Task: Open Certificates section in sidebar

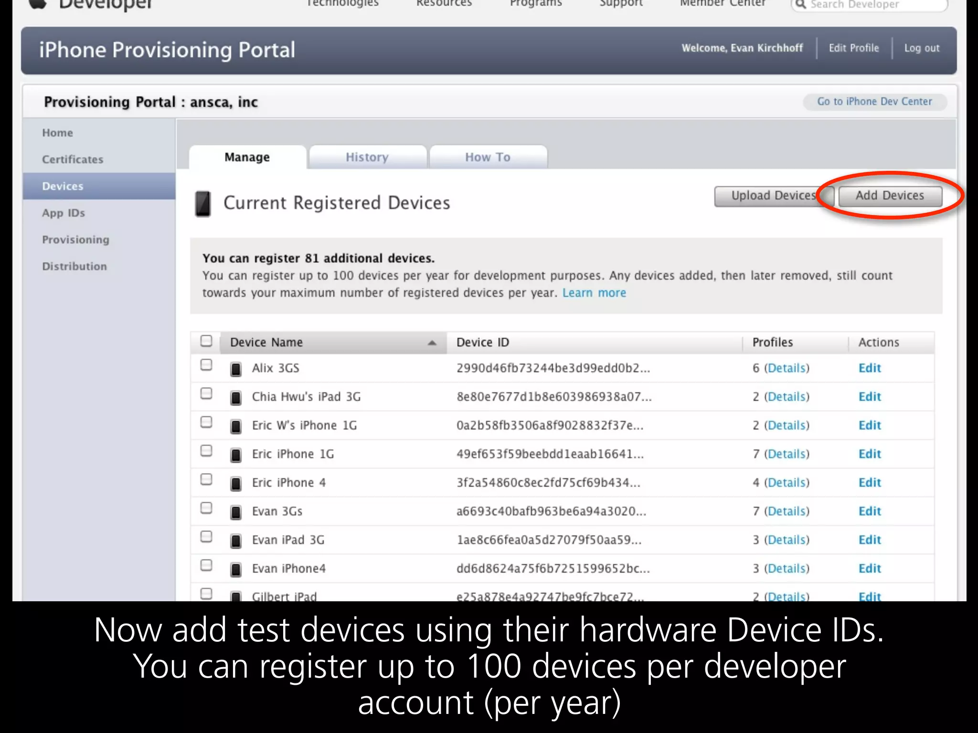Action: tap(73, 159)
